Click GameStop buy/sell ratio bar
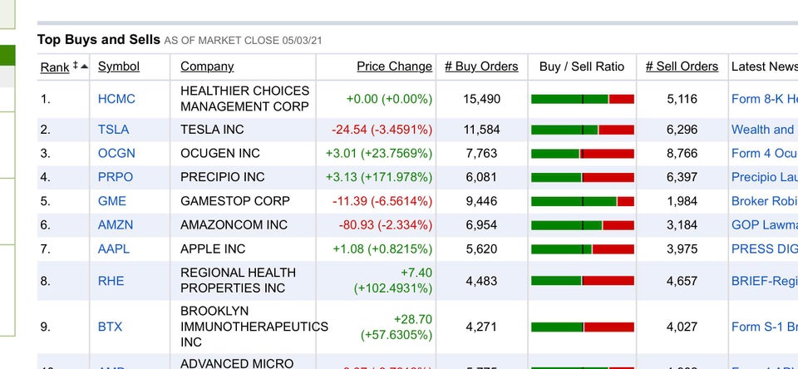The width and height of the screenshot is (798, 369). 583,201
